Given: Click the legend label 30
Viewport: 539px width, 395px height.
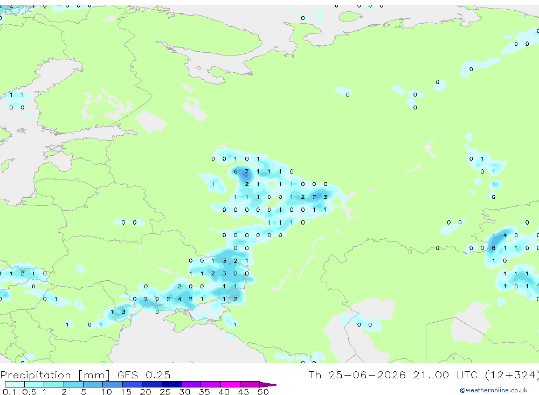Looking at the screenshot, I should click(x=184, y=392).
